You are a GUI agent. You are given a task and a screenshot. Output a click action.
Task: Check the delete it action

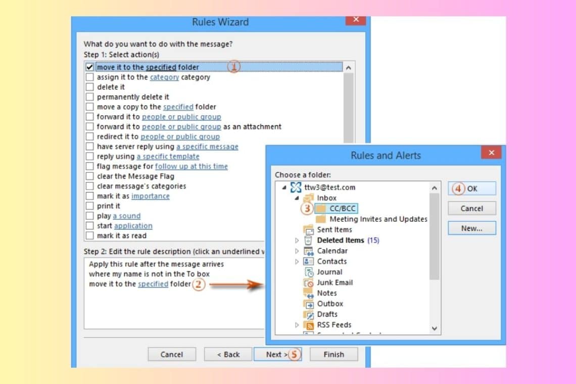89,87
